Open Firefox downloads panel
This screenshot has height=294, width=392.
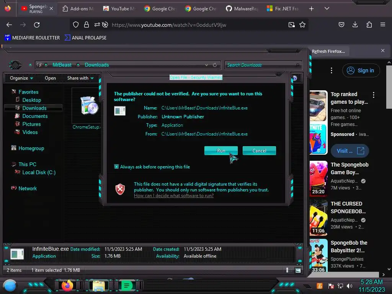click(355, 24)
